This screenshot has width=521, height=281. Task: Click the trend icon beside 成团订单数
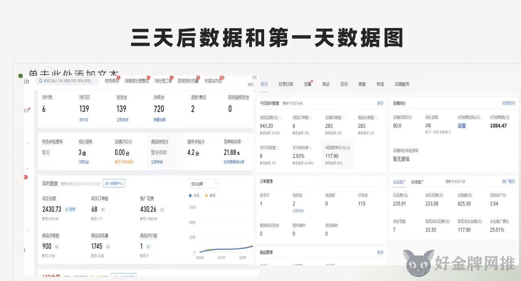click(x=311, y=118)
